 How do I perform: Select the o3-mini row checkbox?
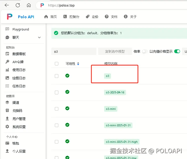coord(57,109)
